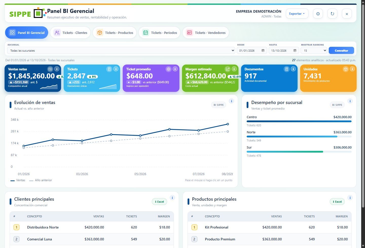Screen dimensions: 365x248
Task: Expand the Mostrar ranking dropdown
Action: (x=314, y=51)
